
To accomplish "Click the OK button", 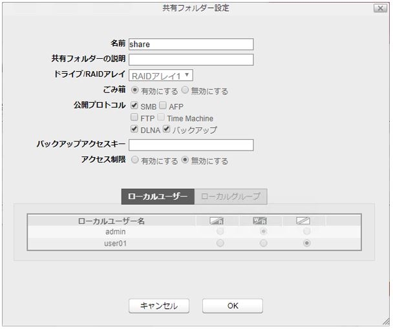I will (233, 306).
